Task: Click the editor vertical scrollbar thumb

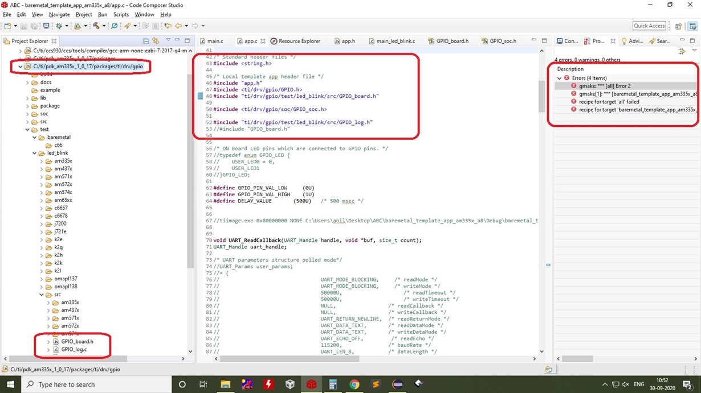Action: 542,96
